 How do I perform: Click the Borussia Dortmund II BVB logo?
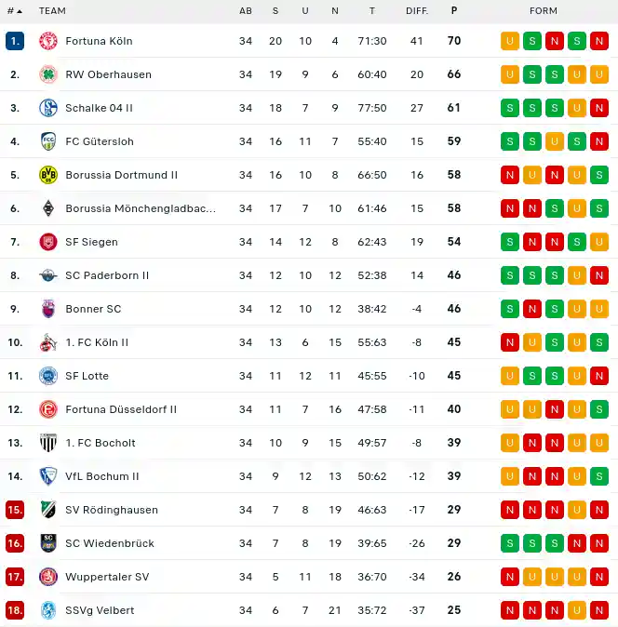pyautogui.click(x=48, y=175)
